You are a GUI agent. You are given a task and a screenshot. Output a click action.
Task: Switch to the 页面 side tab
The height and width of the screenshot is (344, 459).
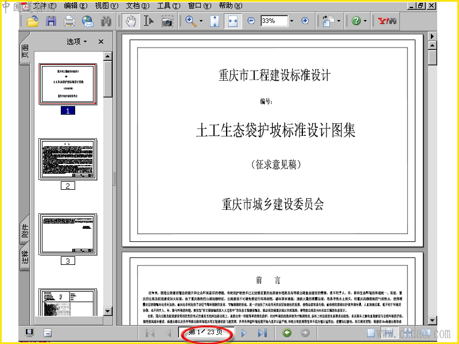[x=25, y=50]
